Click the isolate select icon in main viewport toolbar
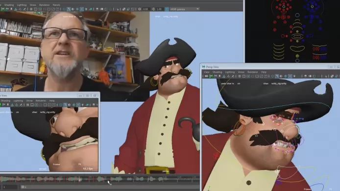Image resolution: width=340 pixels, height=191 pixels. pyautogui.click(x=118, y=9)
